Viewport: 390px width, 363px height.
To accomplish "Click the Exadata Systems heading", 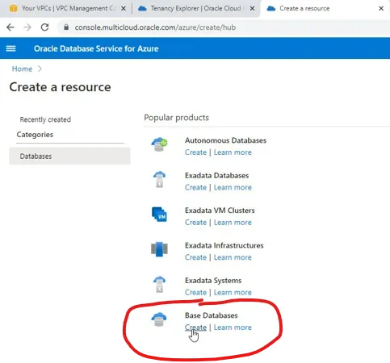I will pyautogui.click(x=213, y=281).
